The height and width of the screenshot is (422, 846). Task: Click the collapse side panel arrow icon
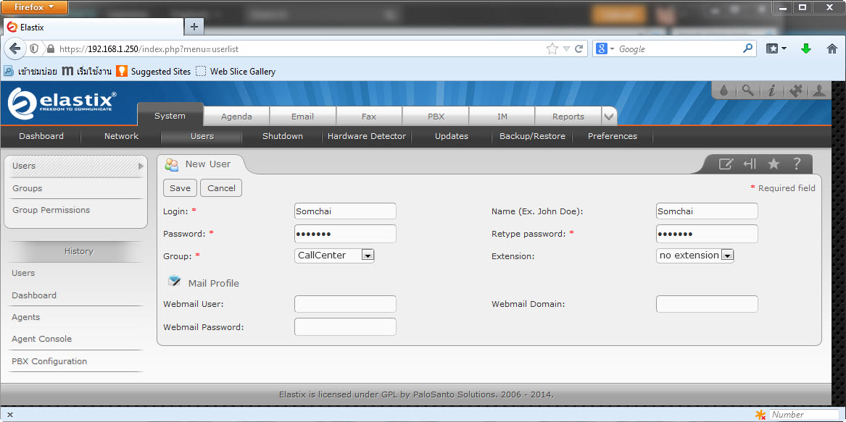[x=750, y=164]
